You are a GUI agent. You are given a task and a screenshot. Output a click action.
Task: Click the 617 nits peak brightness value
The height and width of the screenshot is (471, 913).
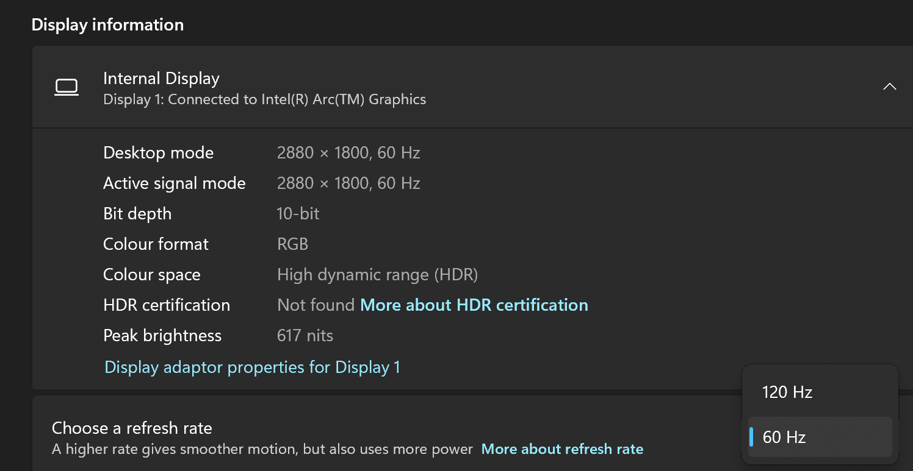point(305,335)
